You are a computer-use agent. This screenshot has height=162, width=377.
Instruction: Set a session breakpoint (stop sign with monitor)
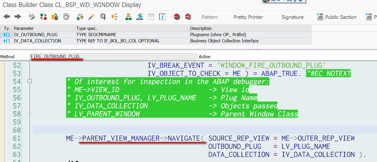(177, 17)
